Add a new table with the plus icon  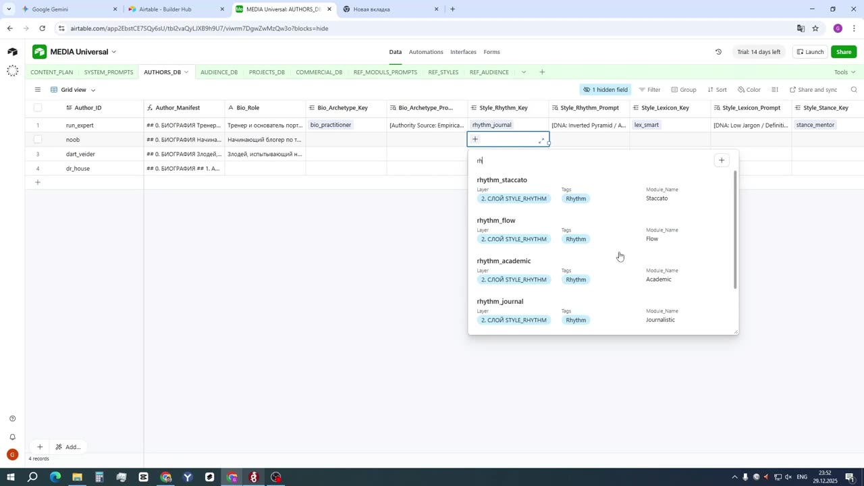[542, 72]
